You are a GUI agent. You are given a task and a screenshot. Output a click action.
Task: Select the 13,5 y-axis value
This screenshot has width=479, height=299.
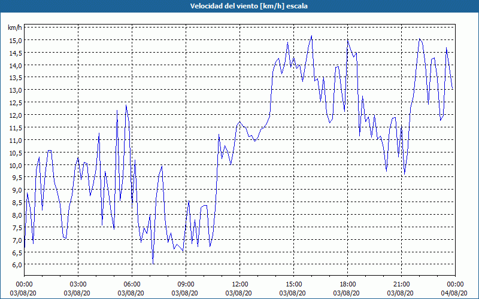tap(15, 78)
